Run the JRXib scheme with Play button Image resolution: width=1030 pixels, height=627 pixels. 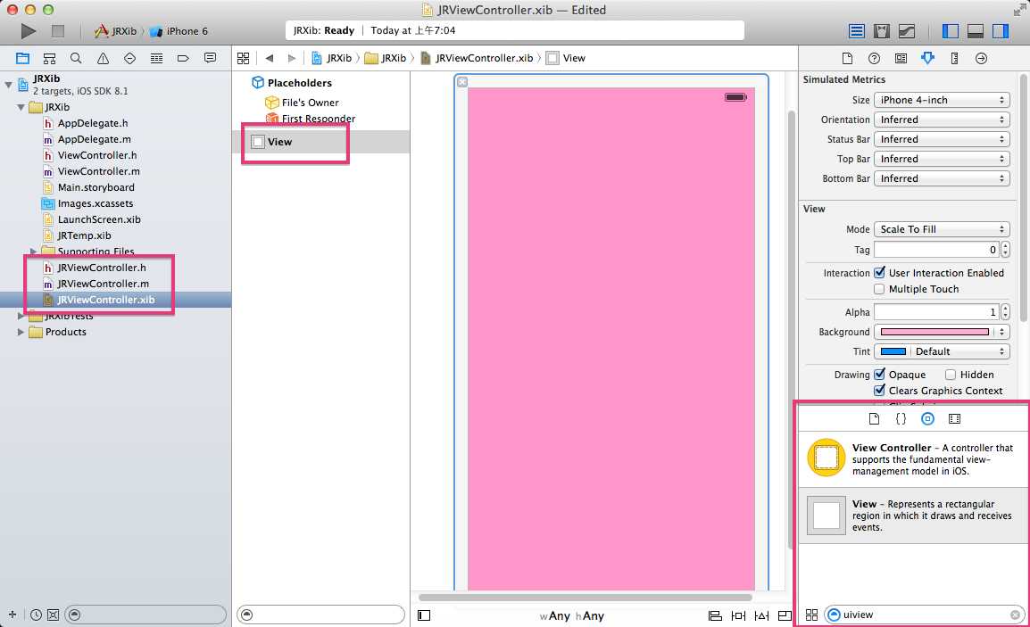29,31
